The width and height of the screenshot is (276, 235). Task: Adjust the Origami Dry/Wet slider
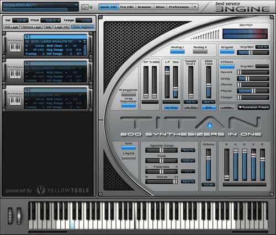coord(253,52)
